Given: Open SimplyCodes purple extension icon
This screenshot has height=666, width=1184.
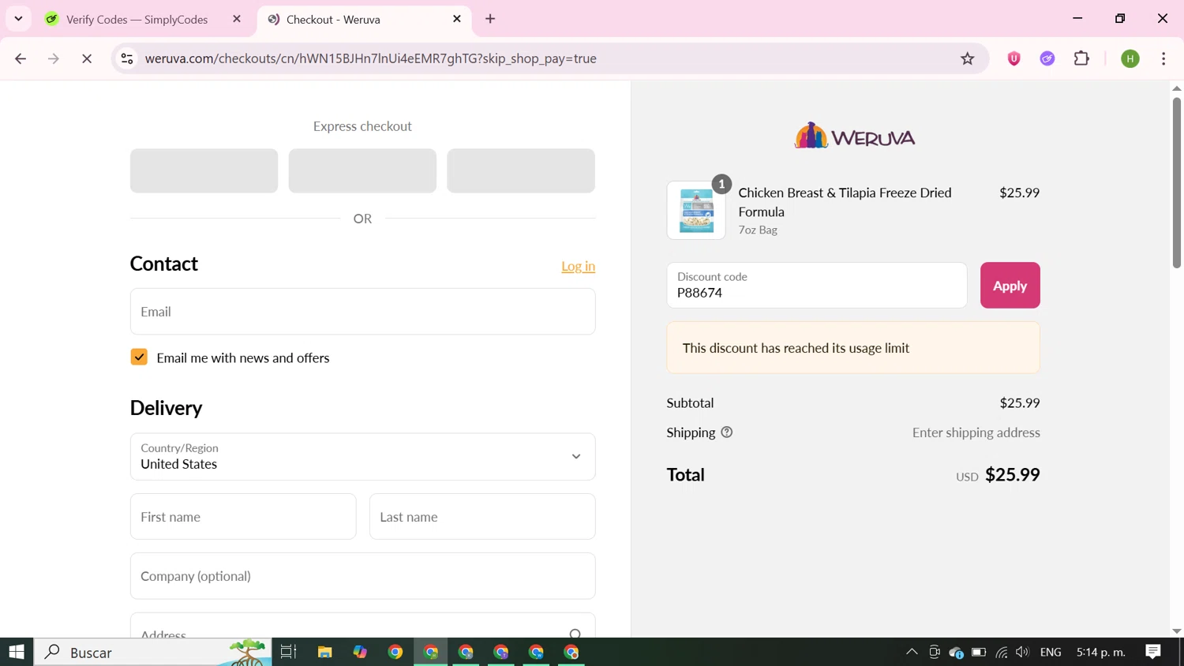Looking at the screenshot, I should click(1047, 58).
